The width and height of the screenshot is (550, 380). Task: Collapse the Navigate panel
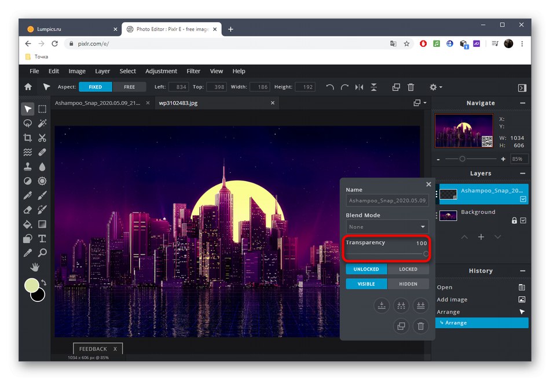point(523,103)
